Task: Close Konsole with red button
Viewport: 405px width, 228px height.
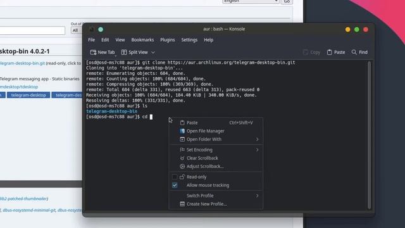Action: [x=366, y=30]
